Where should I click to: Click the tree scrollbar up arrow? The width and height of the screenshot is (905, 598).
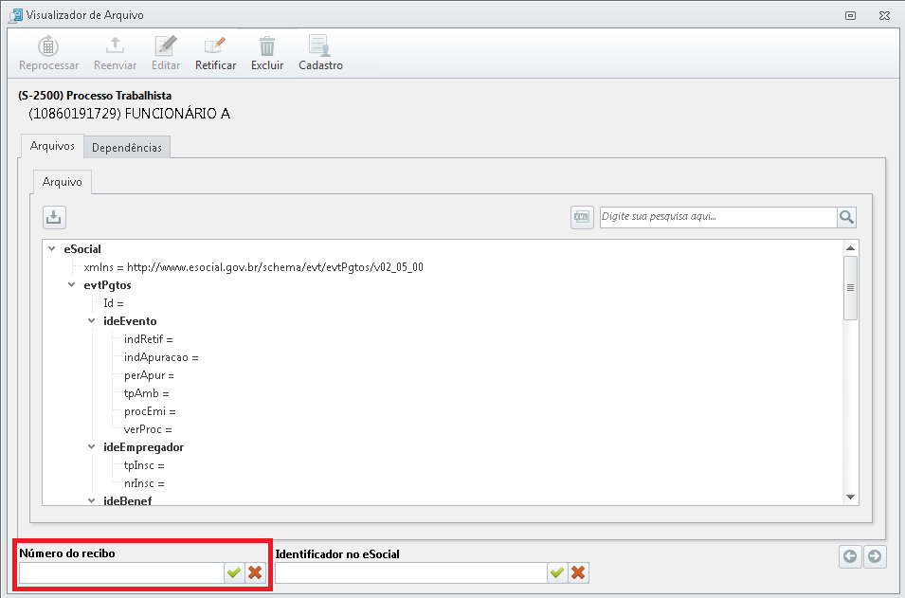(850, 248)
